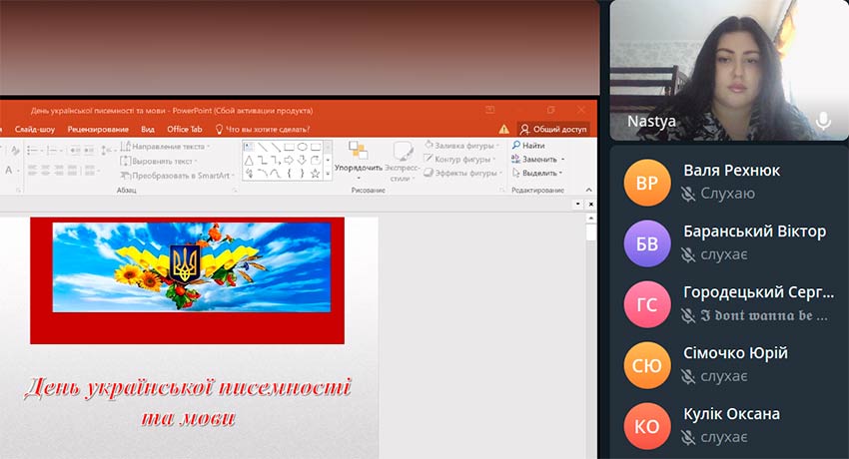Click the Общий доступ share button
Image resolution: width=849 pixels, height=459 pixels.
point(552,129)
